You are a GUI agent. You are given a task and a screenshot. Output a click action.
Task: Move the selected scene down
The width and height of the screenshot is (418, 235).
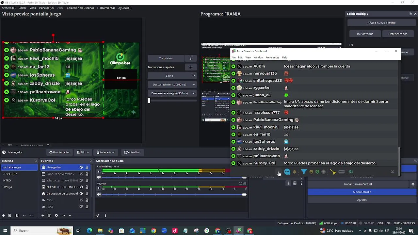30,215
